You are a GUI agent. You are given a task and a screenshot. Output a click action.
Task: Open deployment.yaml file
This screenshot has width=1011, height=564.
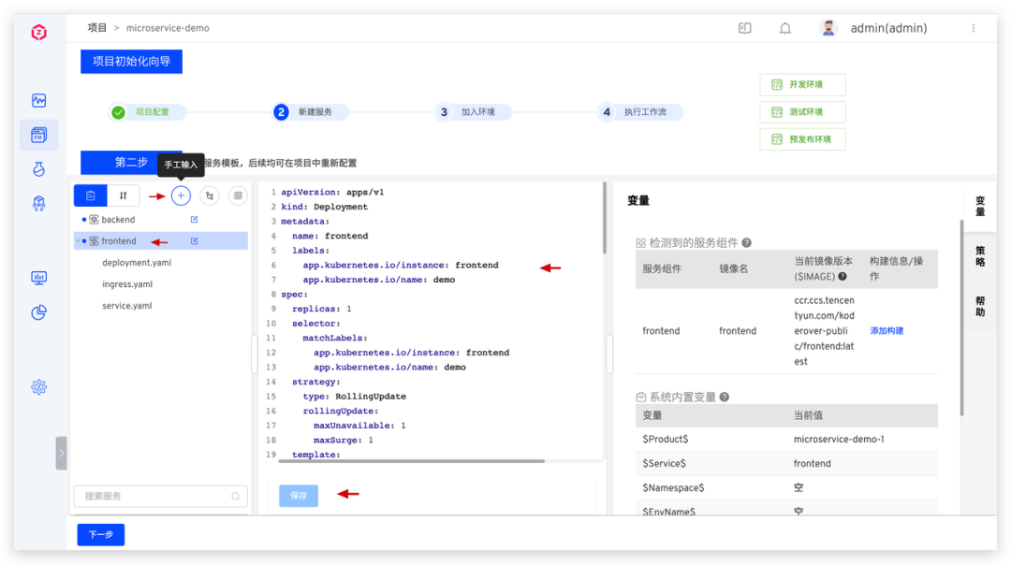137,262
